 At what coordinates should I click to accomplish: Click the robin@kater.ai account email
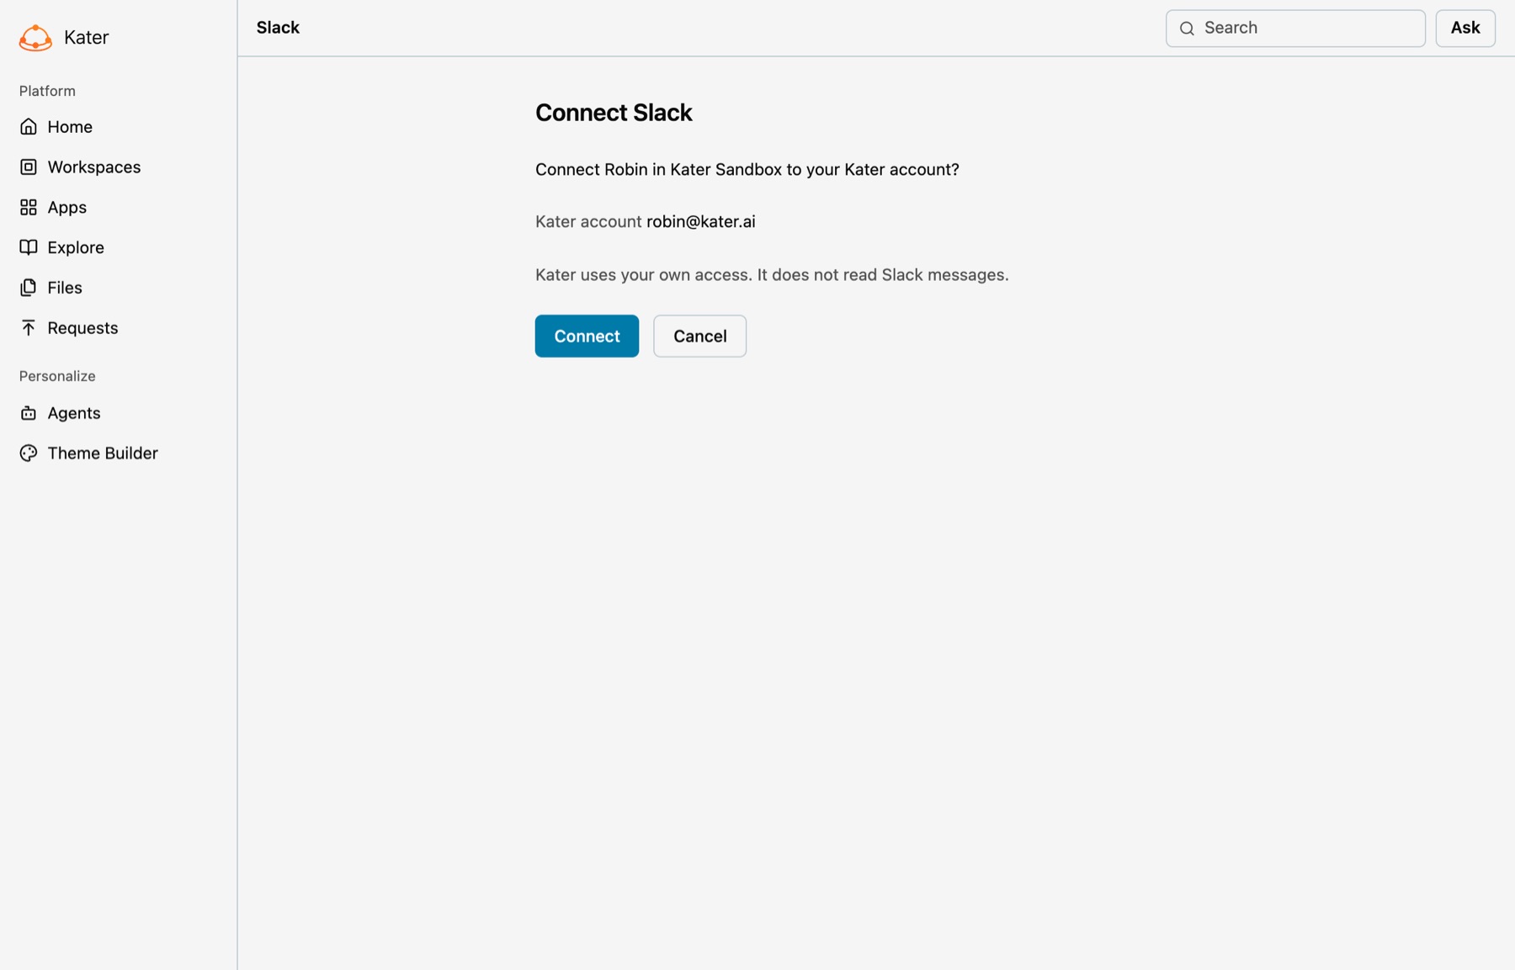700,221
